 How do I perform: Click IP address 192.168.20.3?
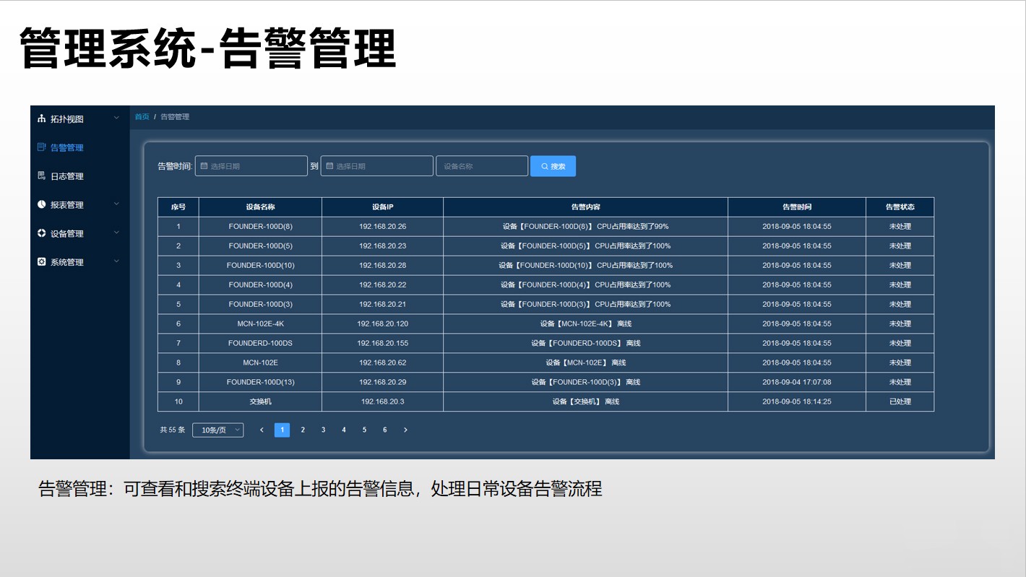click(382, 402)
